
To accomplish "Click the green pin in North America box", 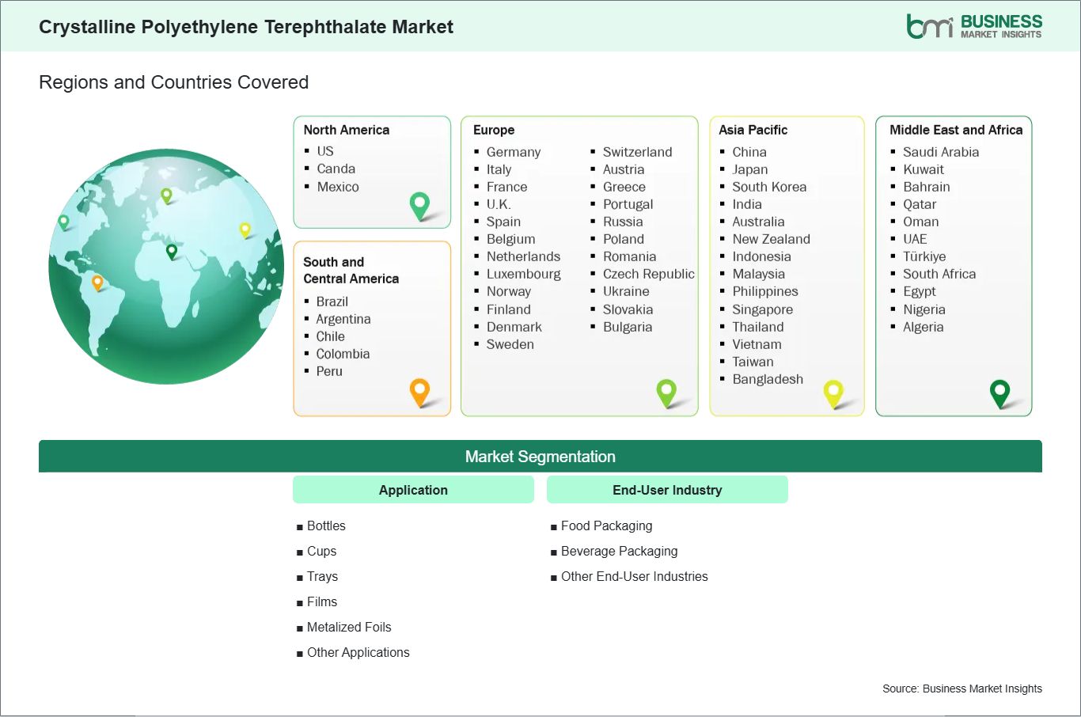I will (419, 206).
